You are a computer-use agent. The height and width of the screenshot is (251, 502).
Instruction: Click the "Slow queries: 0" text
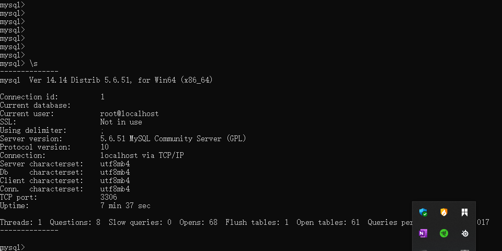pyautogui.click(x=140, y=222)
